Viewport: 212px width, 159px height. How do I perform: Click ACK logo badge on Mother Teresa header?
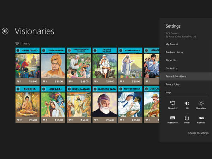(x=120, y=89)
